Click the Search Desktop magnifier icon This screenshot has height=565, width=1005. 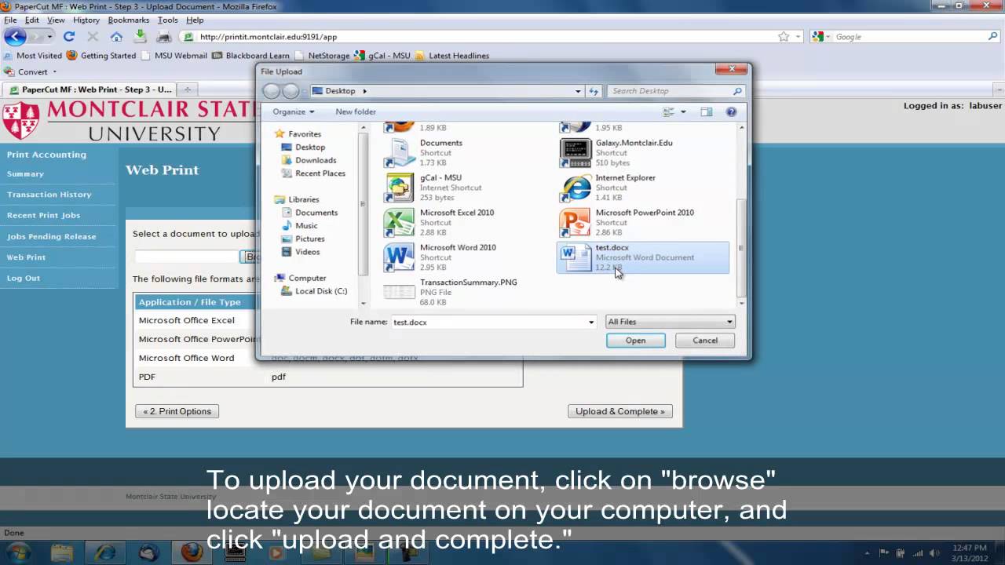tap(736, 91)
